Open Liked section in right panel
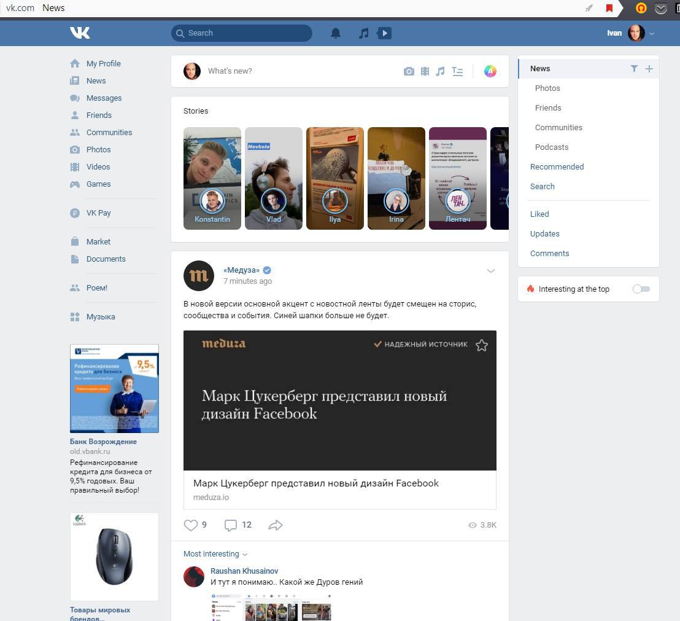Screen dimensions: 680x621 click(x=539, y=214)
